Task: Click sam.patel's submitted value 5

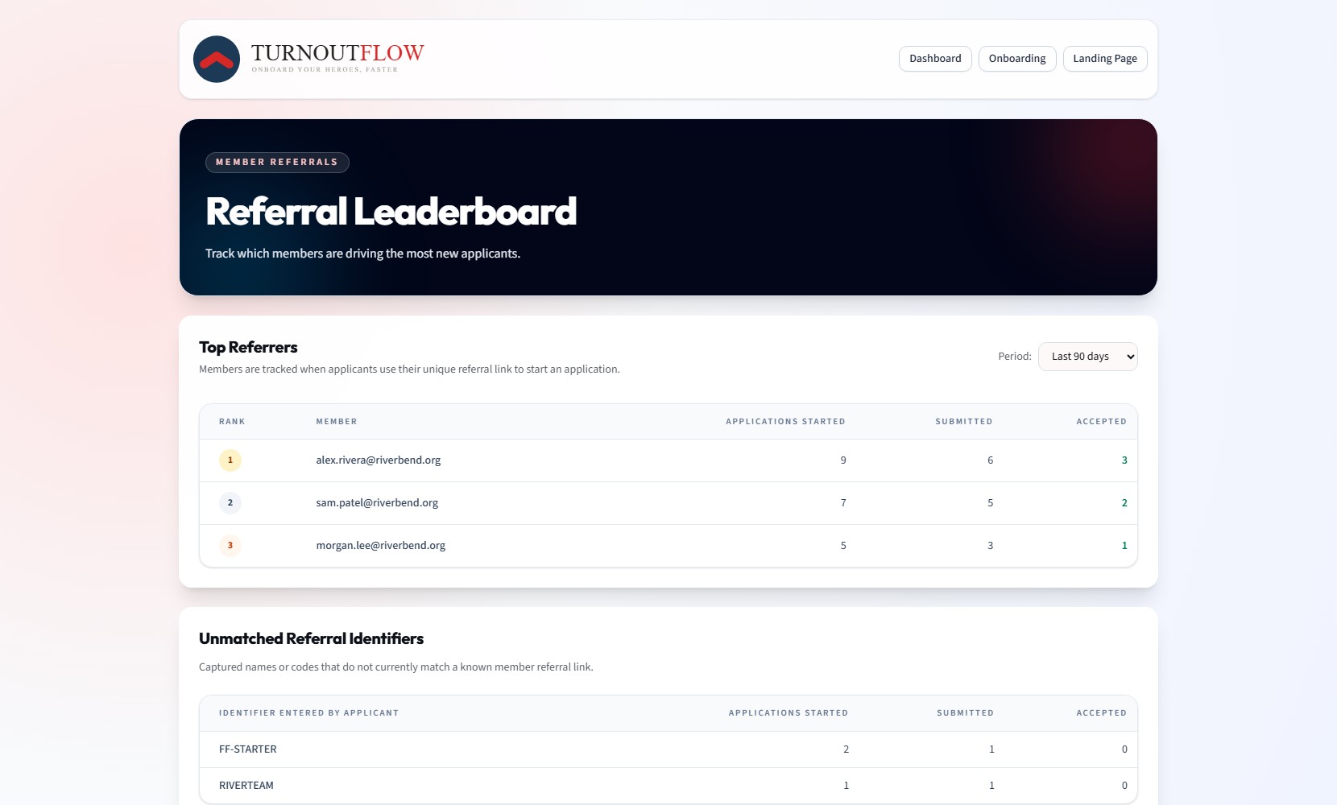Action: [x=990, y=503]
